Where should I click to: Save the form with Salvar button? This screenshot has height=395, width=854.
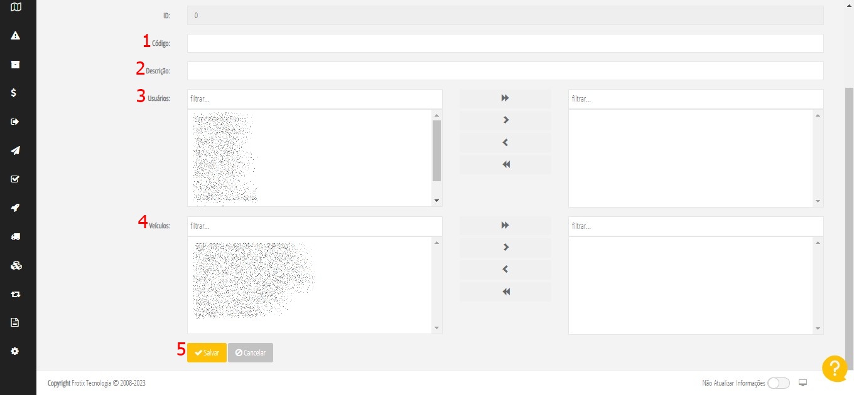(207, 353)
